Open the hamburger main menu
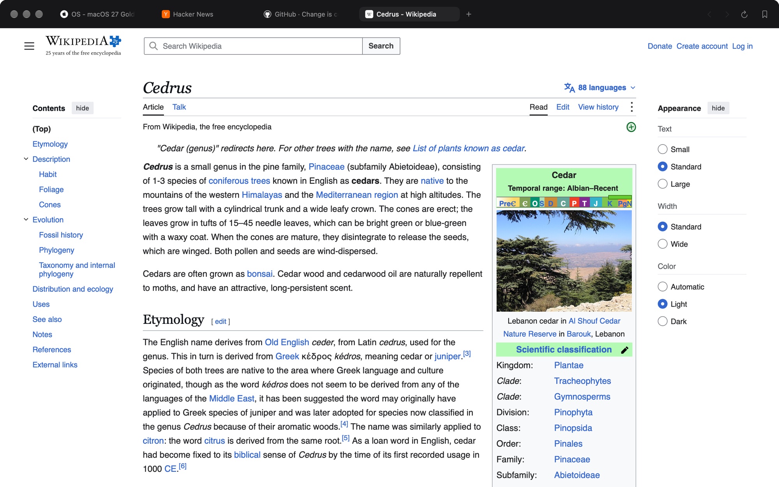 point(29,46)
